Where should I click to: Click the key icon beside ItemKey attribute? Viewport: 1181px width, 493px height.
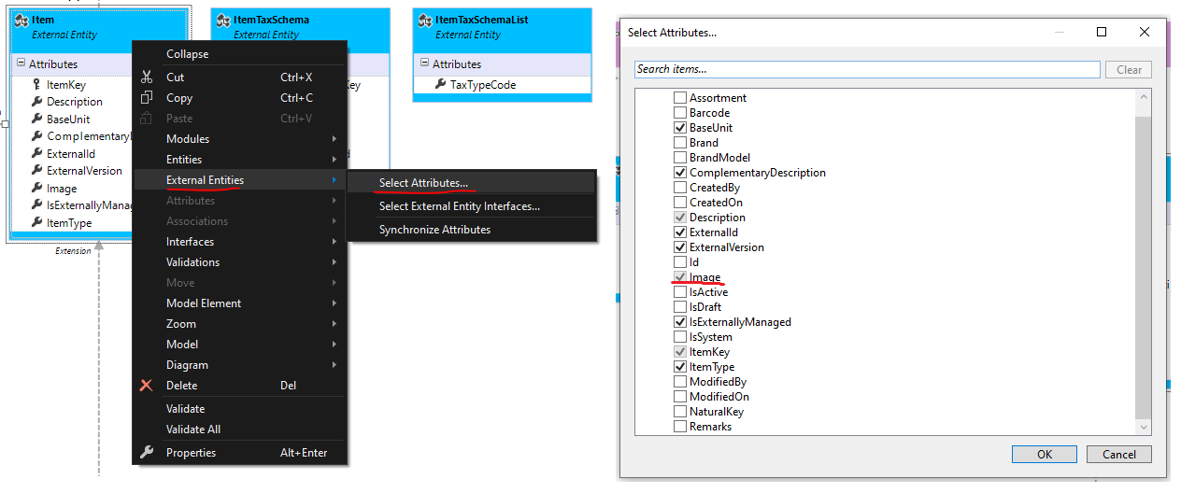tap(36, 85)
